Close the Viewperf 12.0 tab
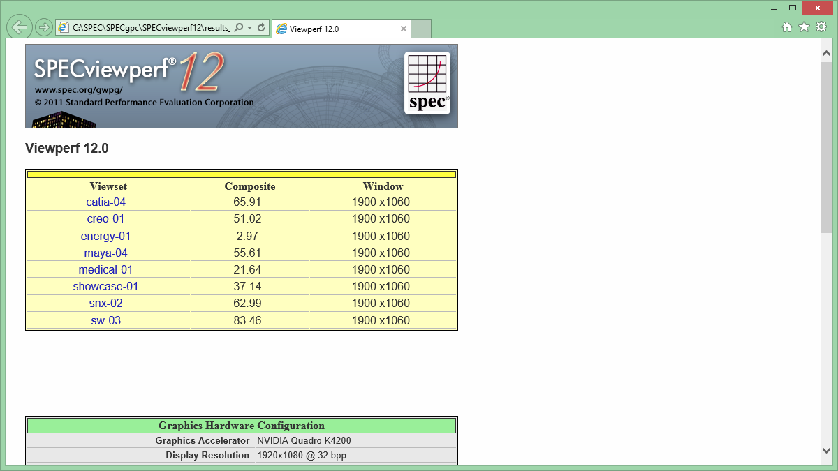838x471 pixels. pos(403,29)
